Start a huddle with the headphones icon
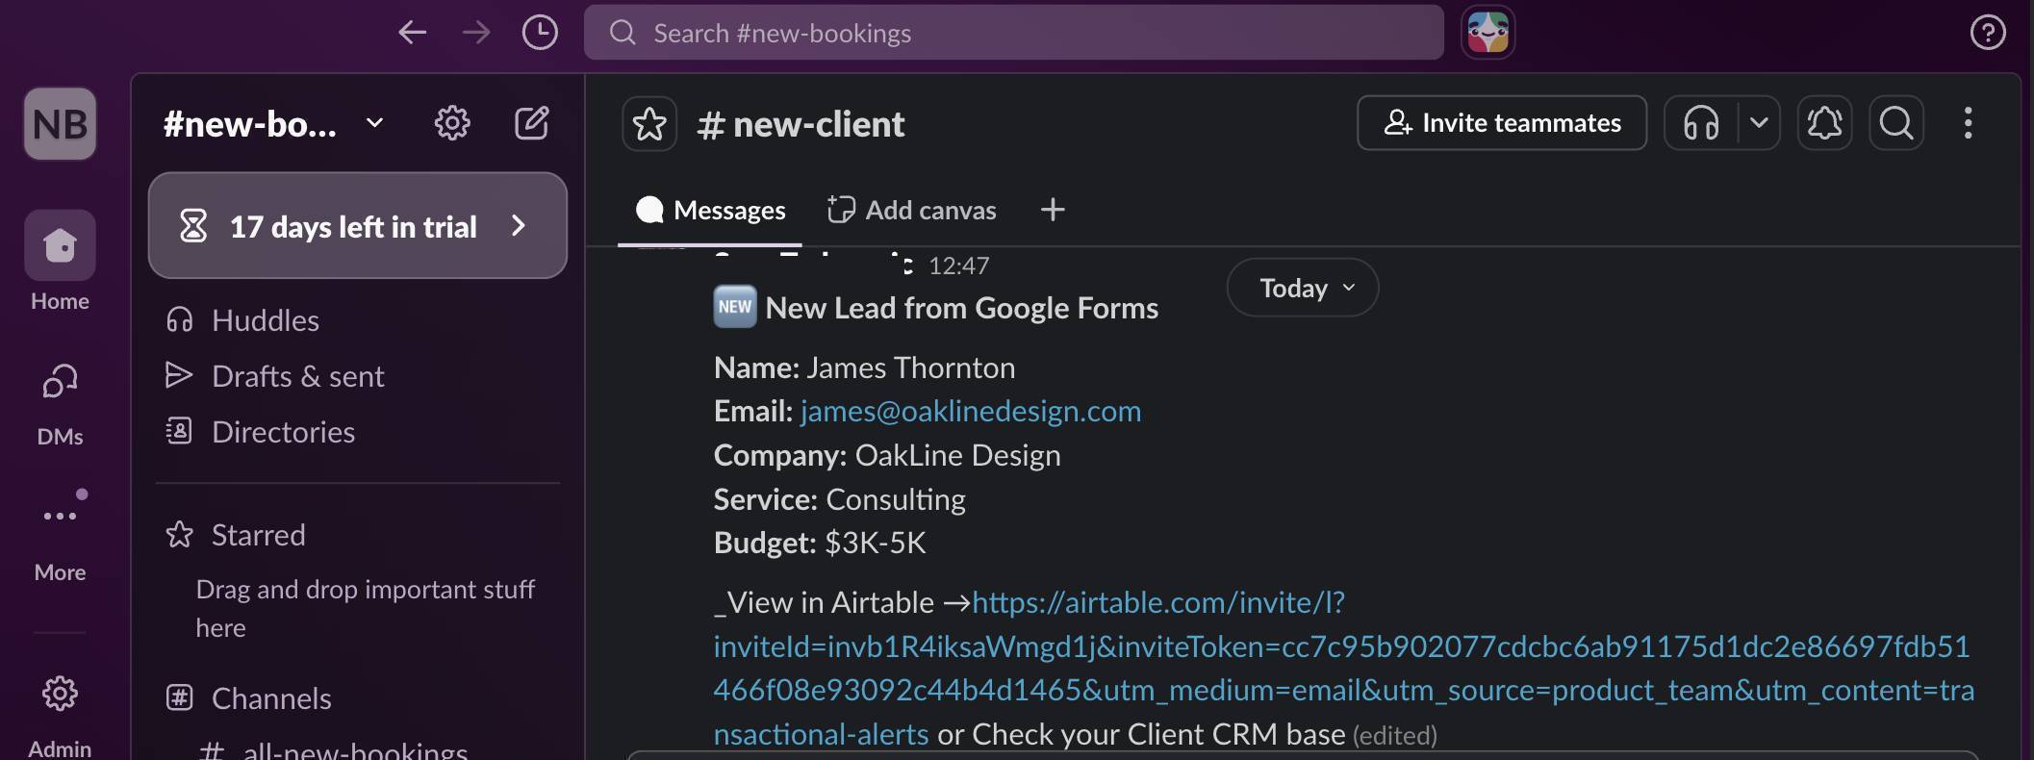The image size is (2034, 760). 1701,123
